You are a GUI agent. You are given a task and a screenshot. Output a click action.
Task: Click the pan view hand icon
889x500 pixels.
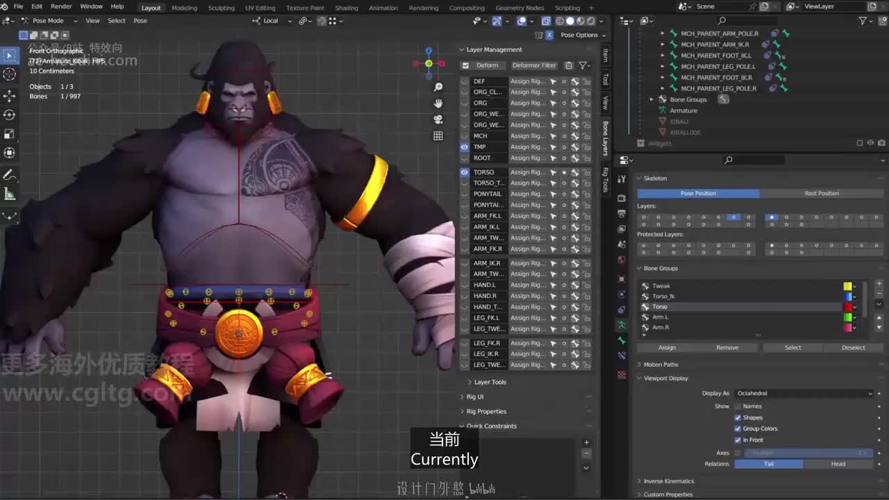coord(438,103)
